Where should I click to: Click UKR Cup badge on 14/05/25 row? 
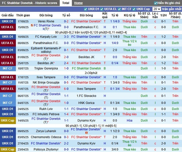click(x=8, y=121)
